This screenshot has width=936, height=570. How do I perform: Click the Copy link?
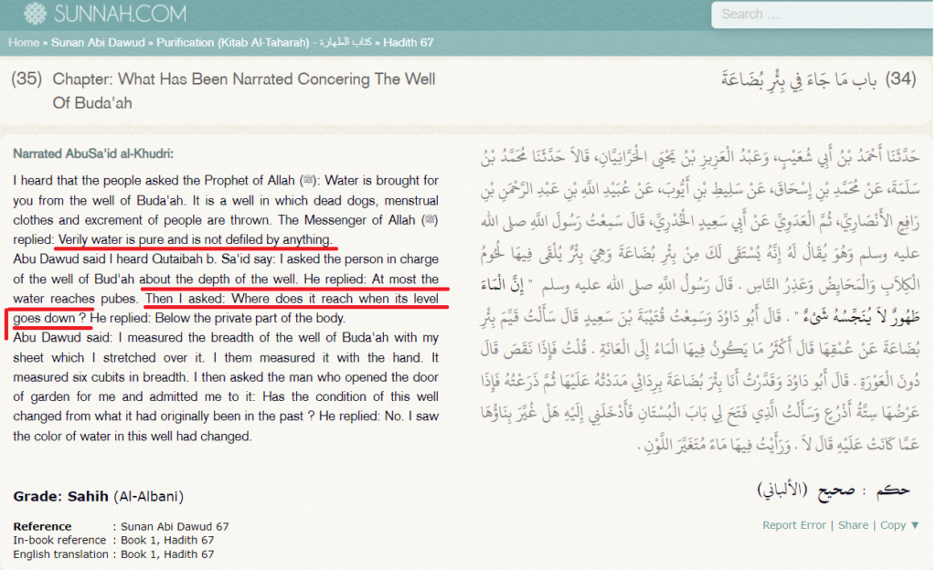892,525
